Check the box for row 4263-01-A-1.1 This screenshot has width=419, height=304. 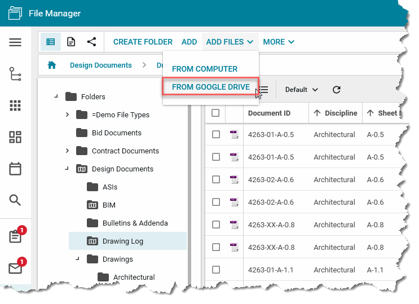(x=215, y=270)
